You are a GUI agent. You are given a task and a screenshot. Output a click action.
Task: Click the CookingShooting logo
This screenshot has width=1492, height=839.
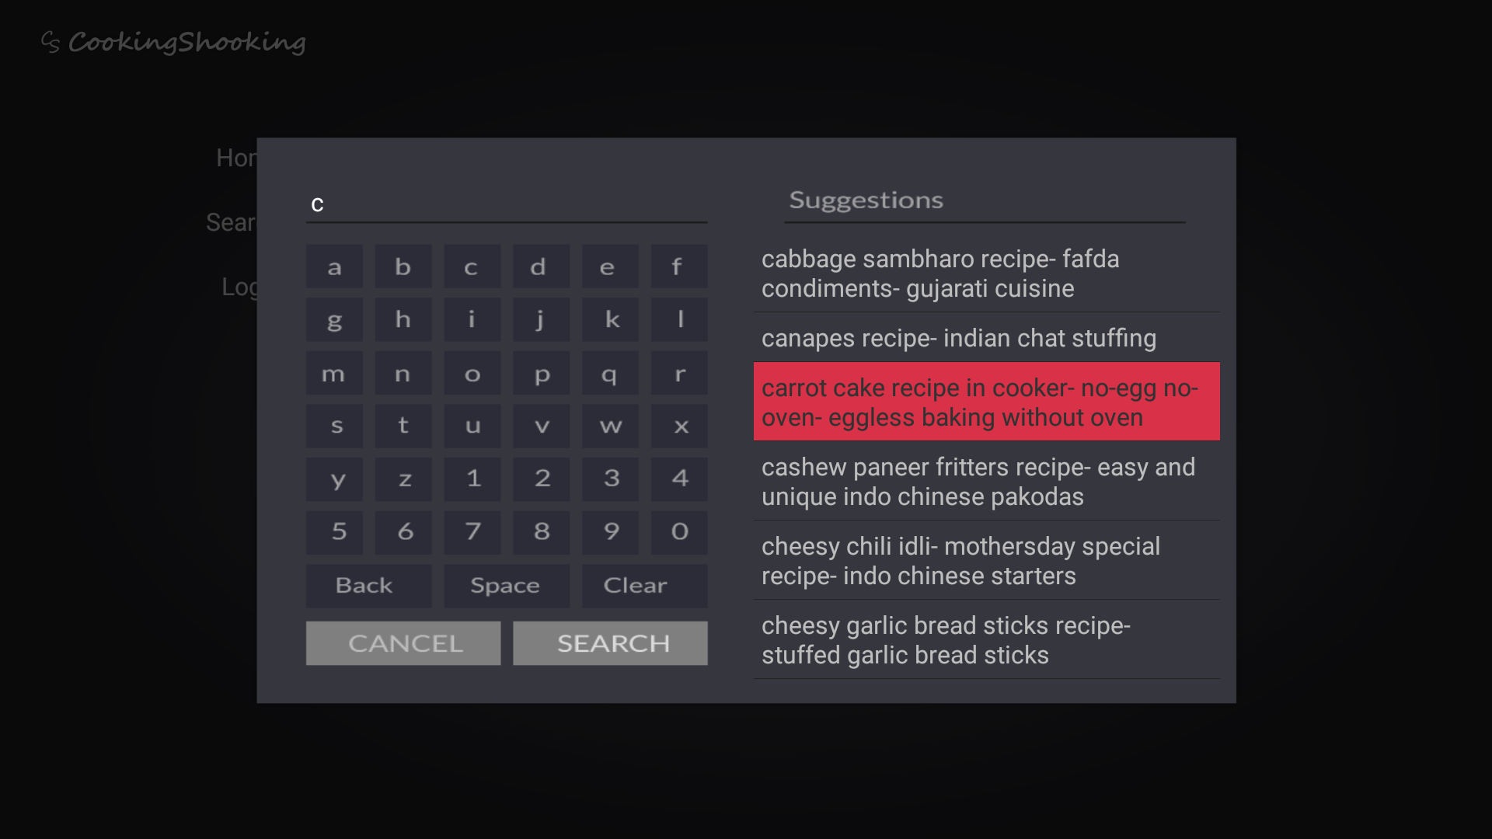point(173,42)
